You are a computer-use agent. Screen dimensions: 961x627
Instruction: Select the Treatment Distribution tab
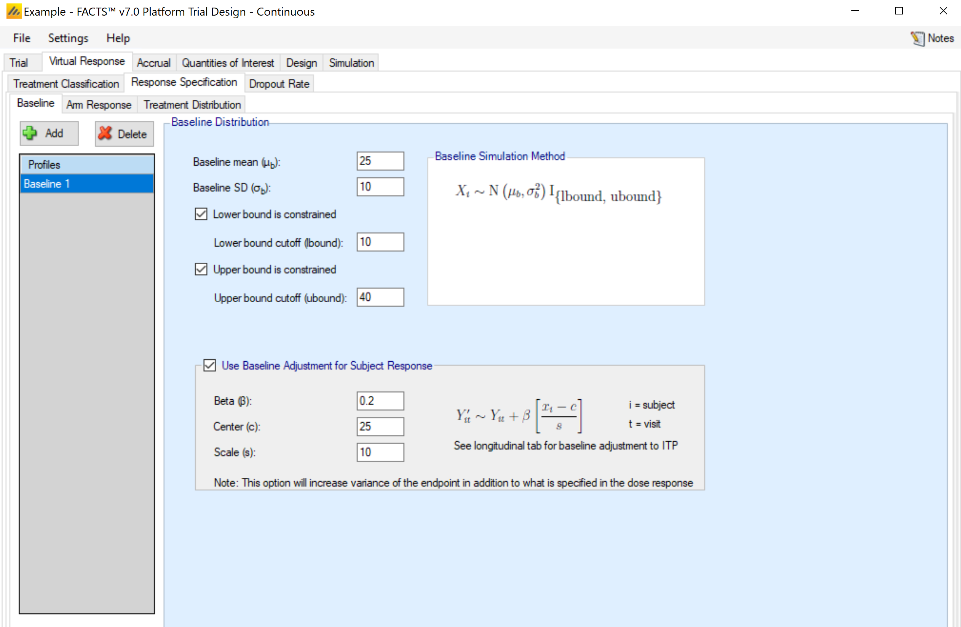tap(192, 105)
